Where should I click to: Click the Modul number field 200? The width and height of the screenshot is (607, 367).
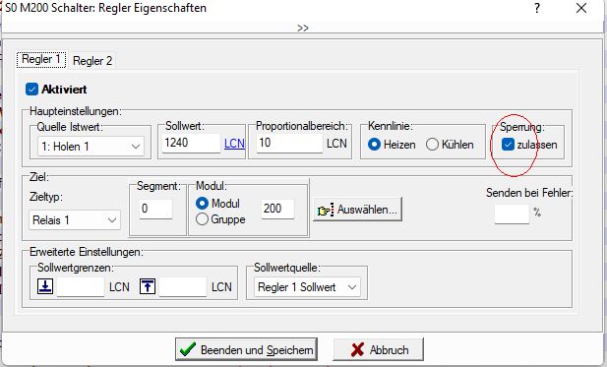coord(277,209)
